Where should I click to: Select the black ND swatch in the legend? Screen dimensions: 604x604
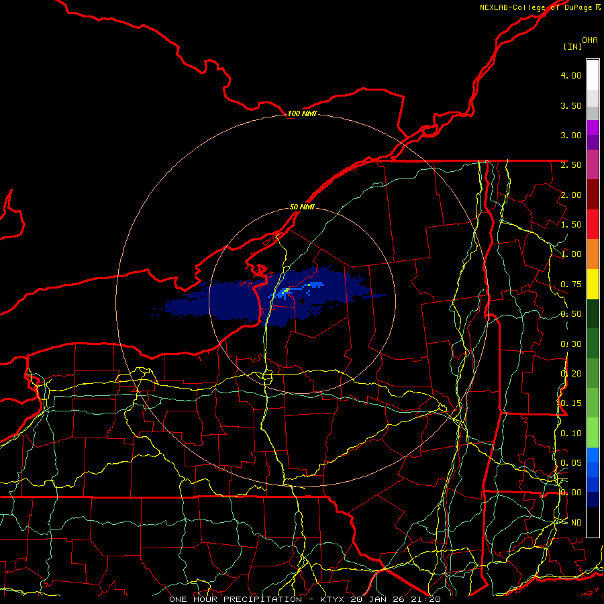click(593, 522)
